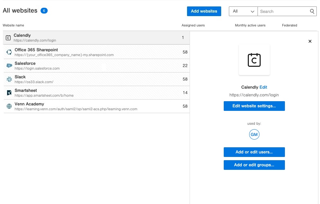320x204 pixels.
Task: Click assigned users count 58 for Slack
Action: point(185,79)
